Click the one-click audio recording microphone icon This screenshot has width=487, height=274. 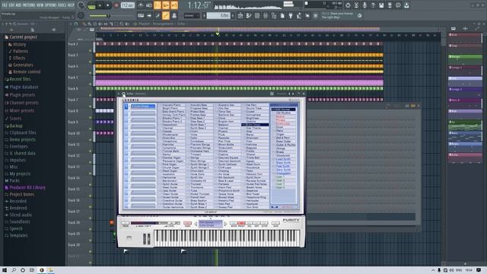click(x=364, y=5)
